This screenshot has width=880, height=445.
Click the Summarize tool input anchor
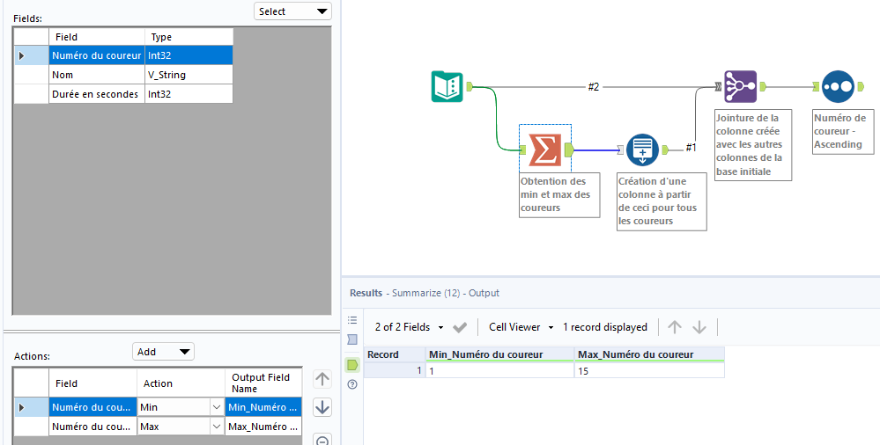coord(522,150)
